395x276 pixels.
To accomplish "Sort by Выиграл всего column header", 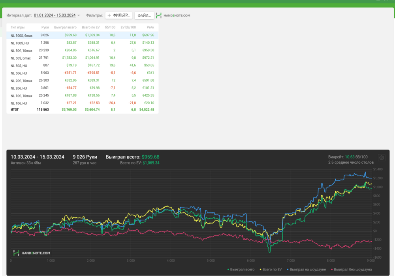I will (65, 27).
